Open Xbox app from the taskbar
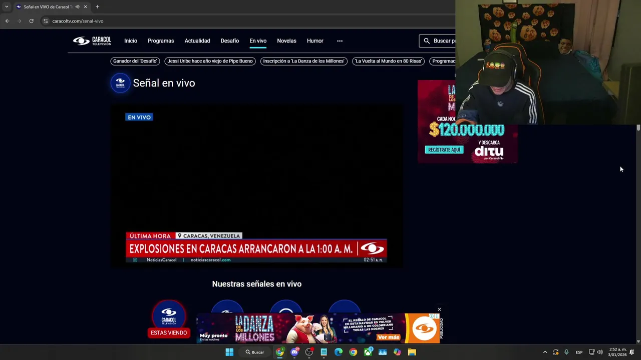 pyautogui.click(x=368, y=352)
